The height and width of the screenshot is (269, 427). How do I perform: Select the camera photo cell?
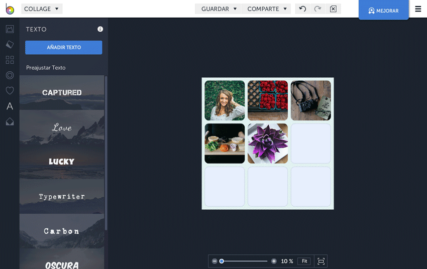tap(311, 100)
